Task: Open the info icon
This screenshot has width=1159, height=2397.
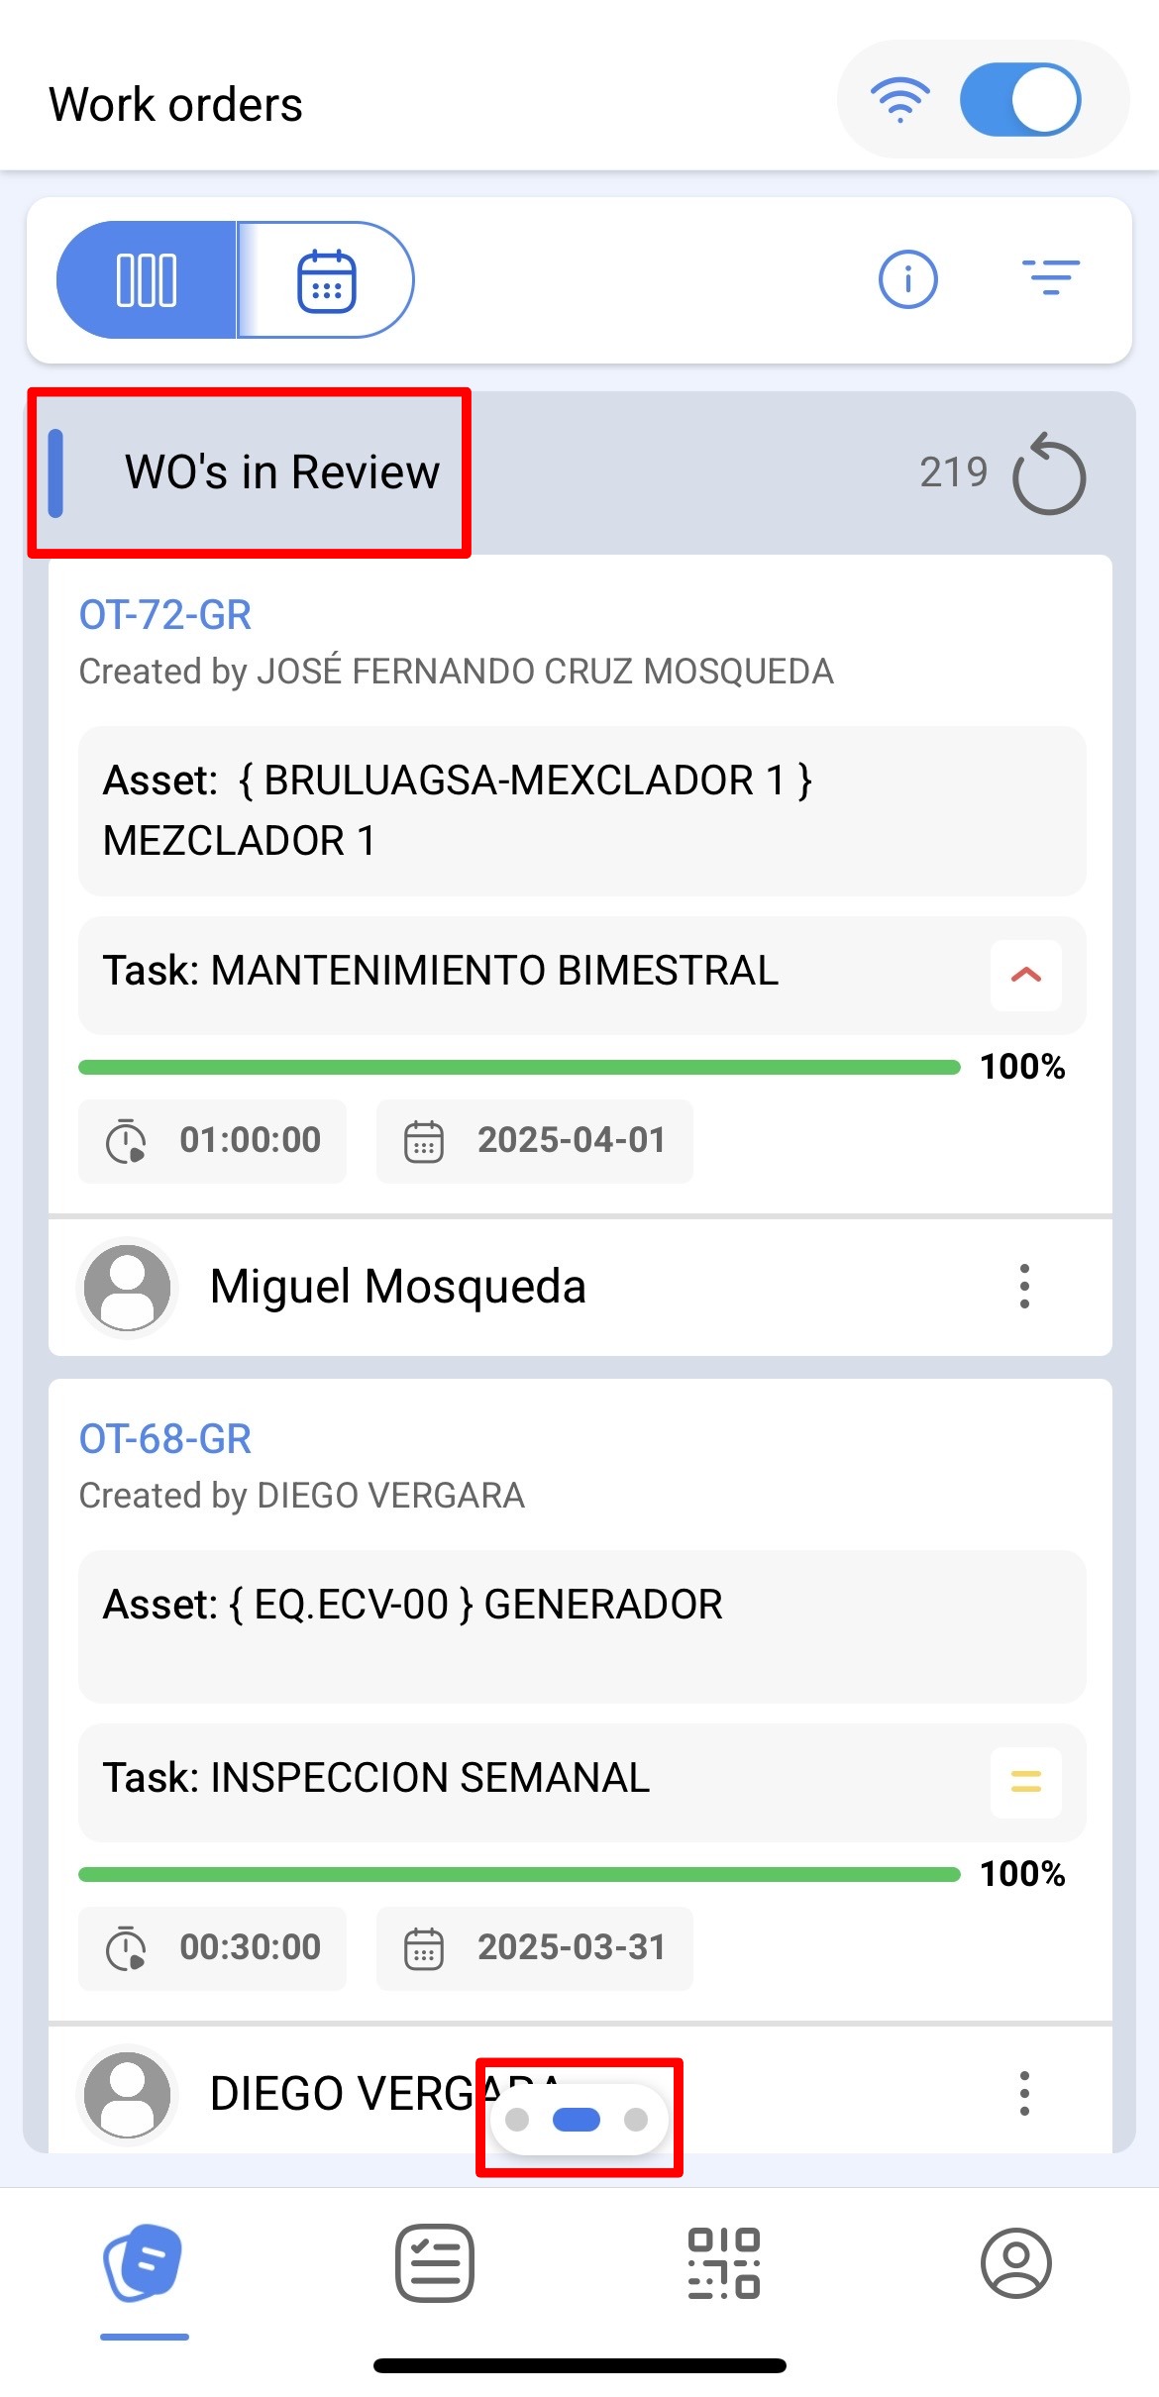Action: [907, 279]
